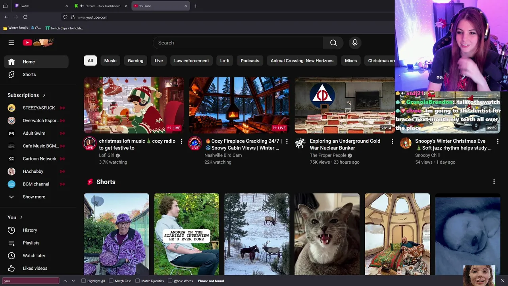
Task: Go to Home in sidebar
Action: (37, 62)
